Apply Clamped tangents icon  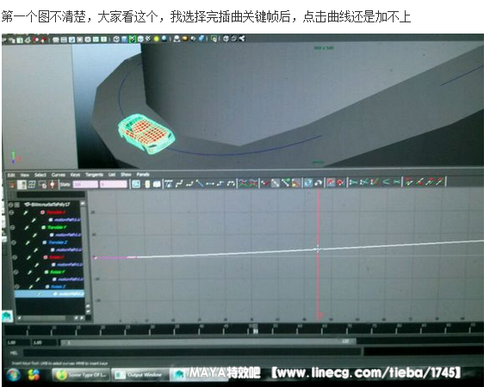click(x=189, y=184)
